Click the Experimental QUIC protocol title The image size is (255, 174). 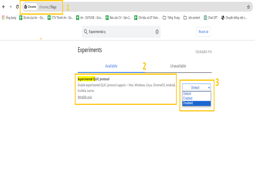[94, 79]
